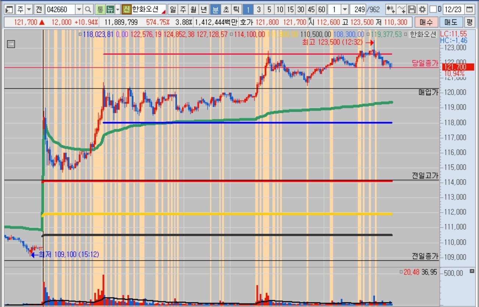Click the green 뉴 news icon
This screenshot has height=307, width=479.
coord(110,9)
